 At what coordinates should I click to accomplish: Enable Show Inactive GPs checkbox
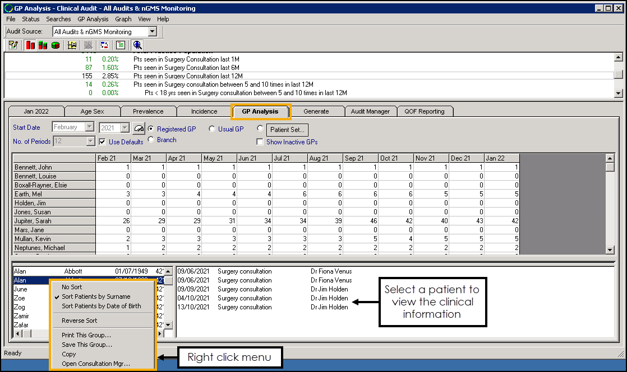click(260, 142)
